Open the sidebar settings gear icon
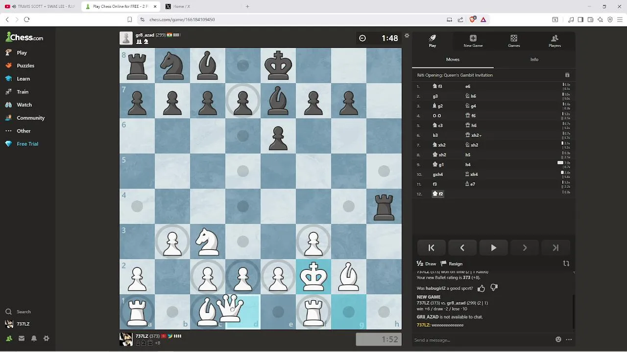The height and width of the screenshot is (352, 627). [x=46, y=338]
